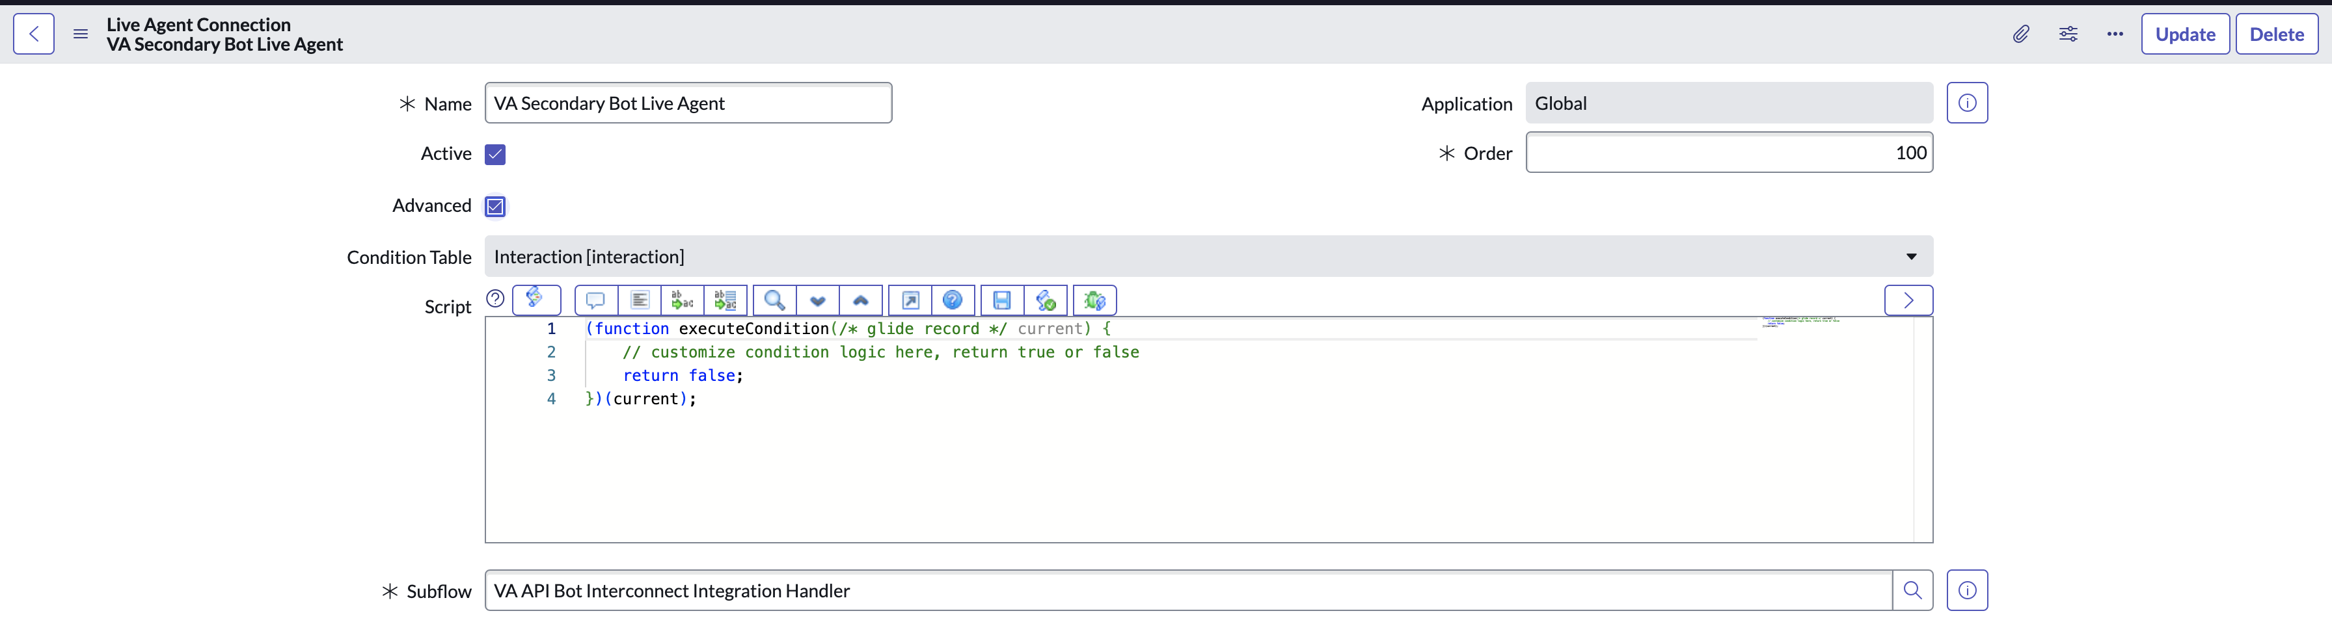Open the Subflow lookup search icon
The height and width of the screenshot is (637, 2332).
(1913, 591)
